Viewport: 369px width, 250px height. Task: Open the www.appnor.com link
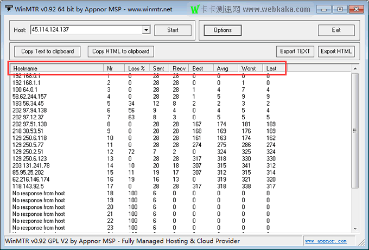[326, 241]
